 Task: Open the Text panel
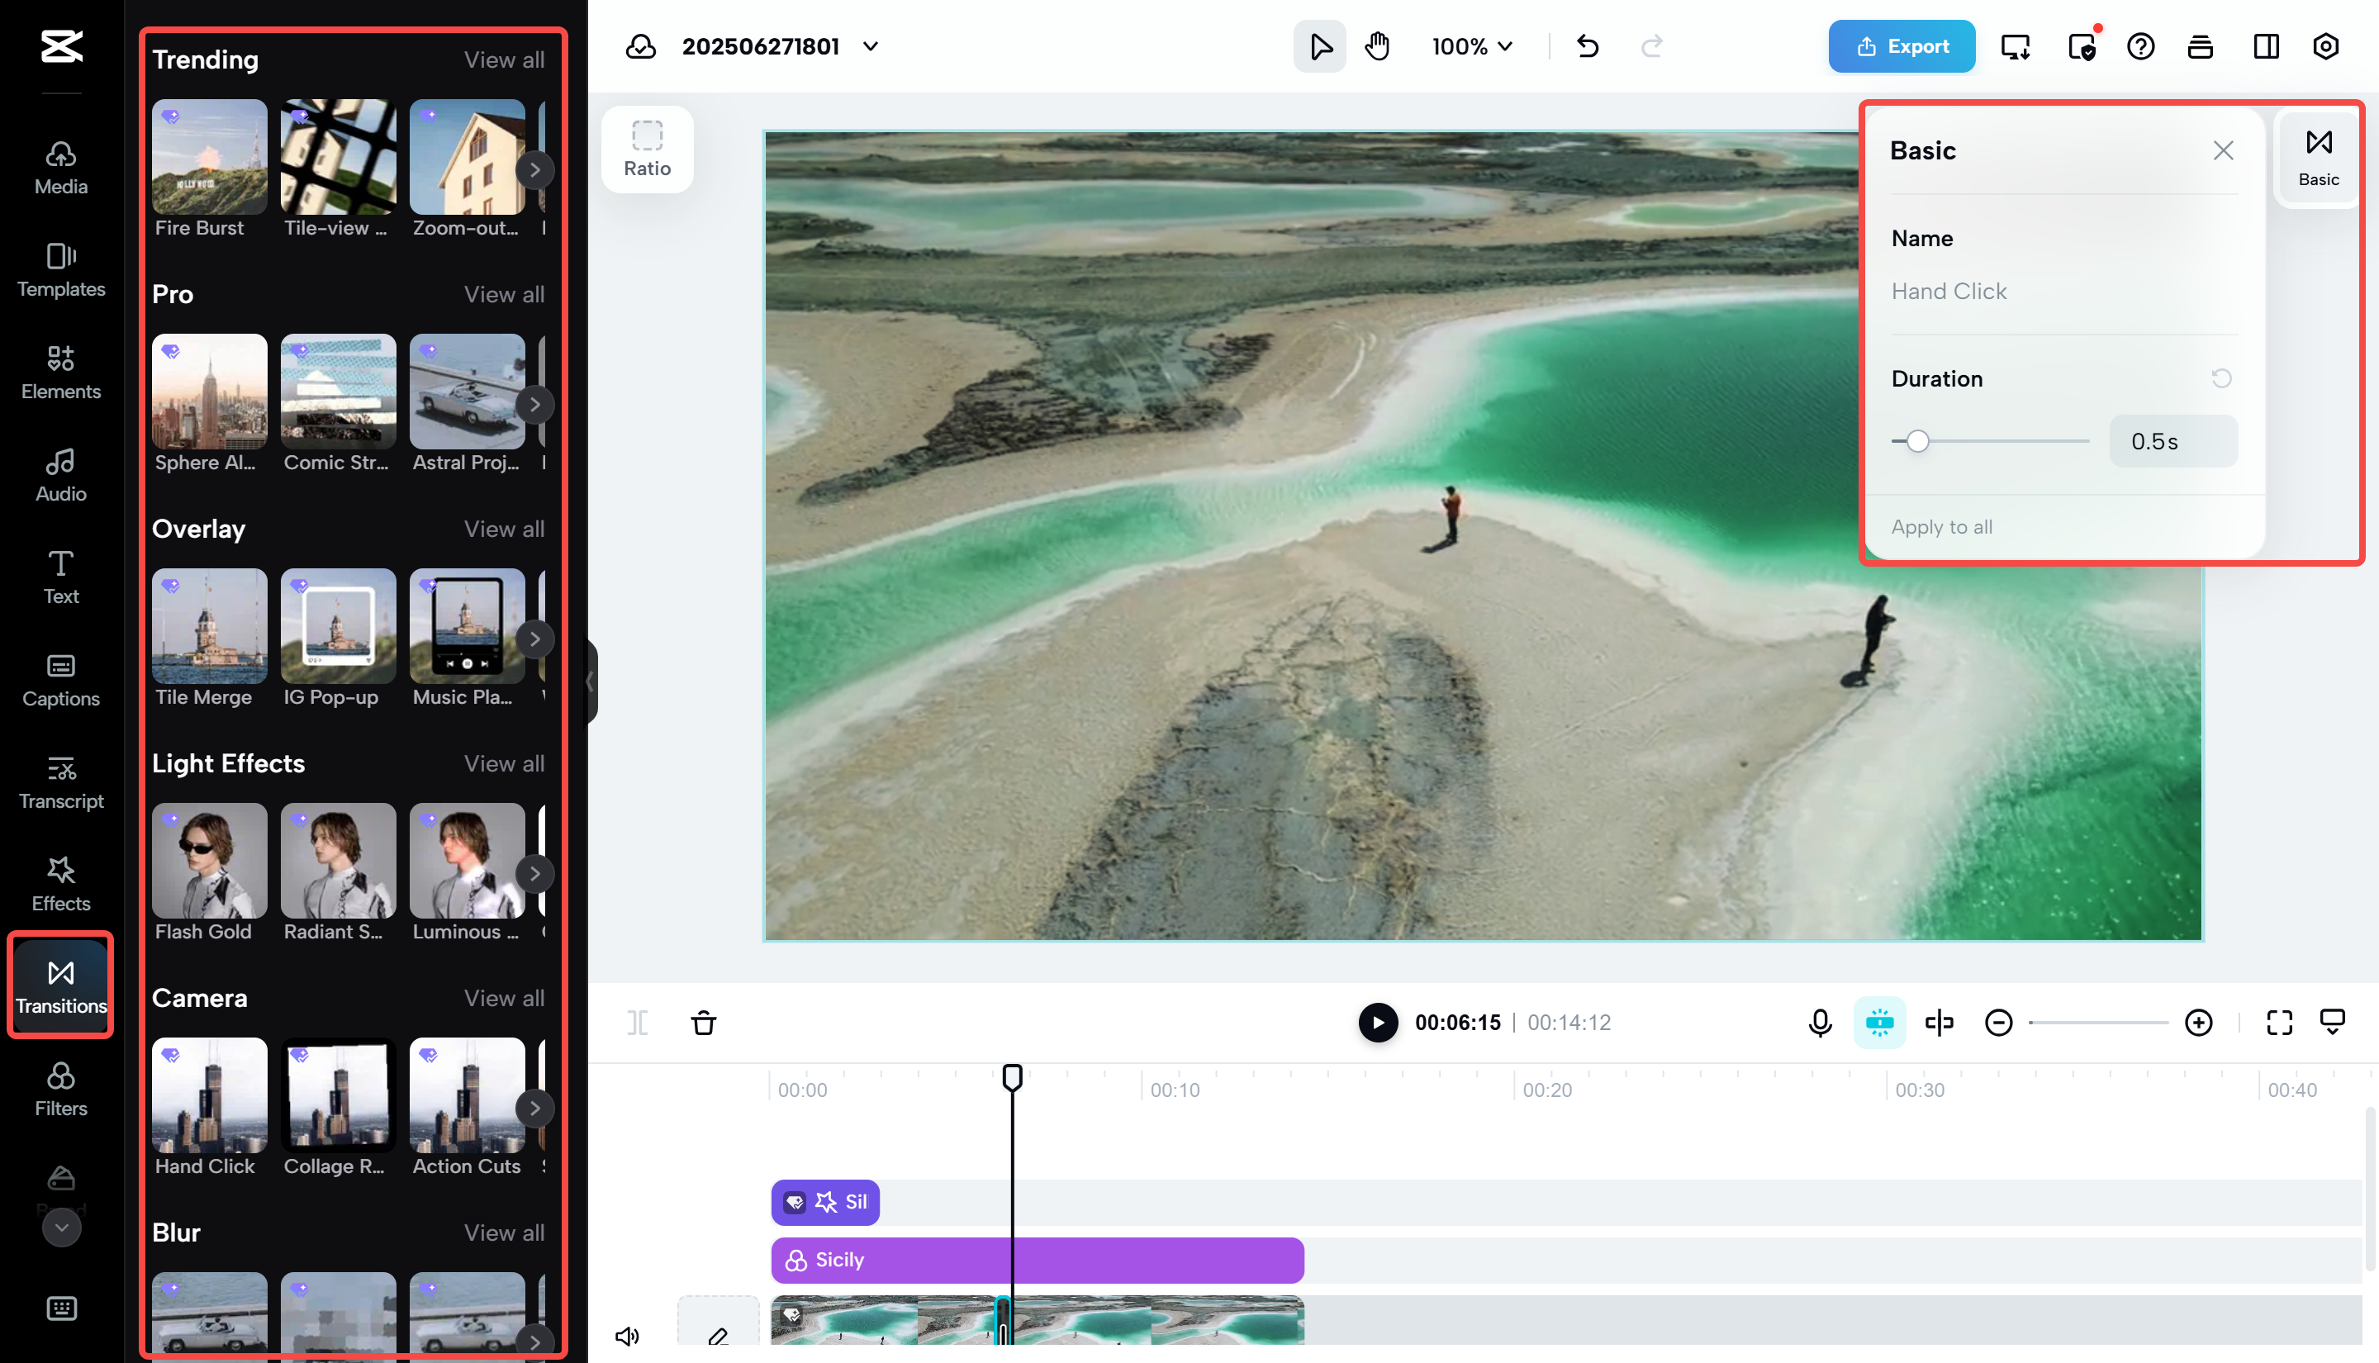(x=60, y=577)
